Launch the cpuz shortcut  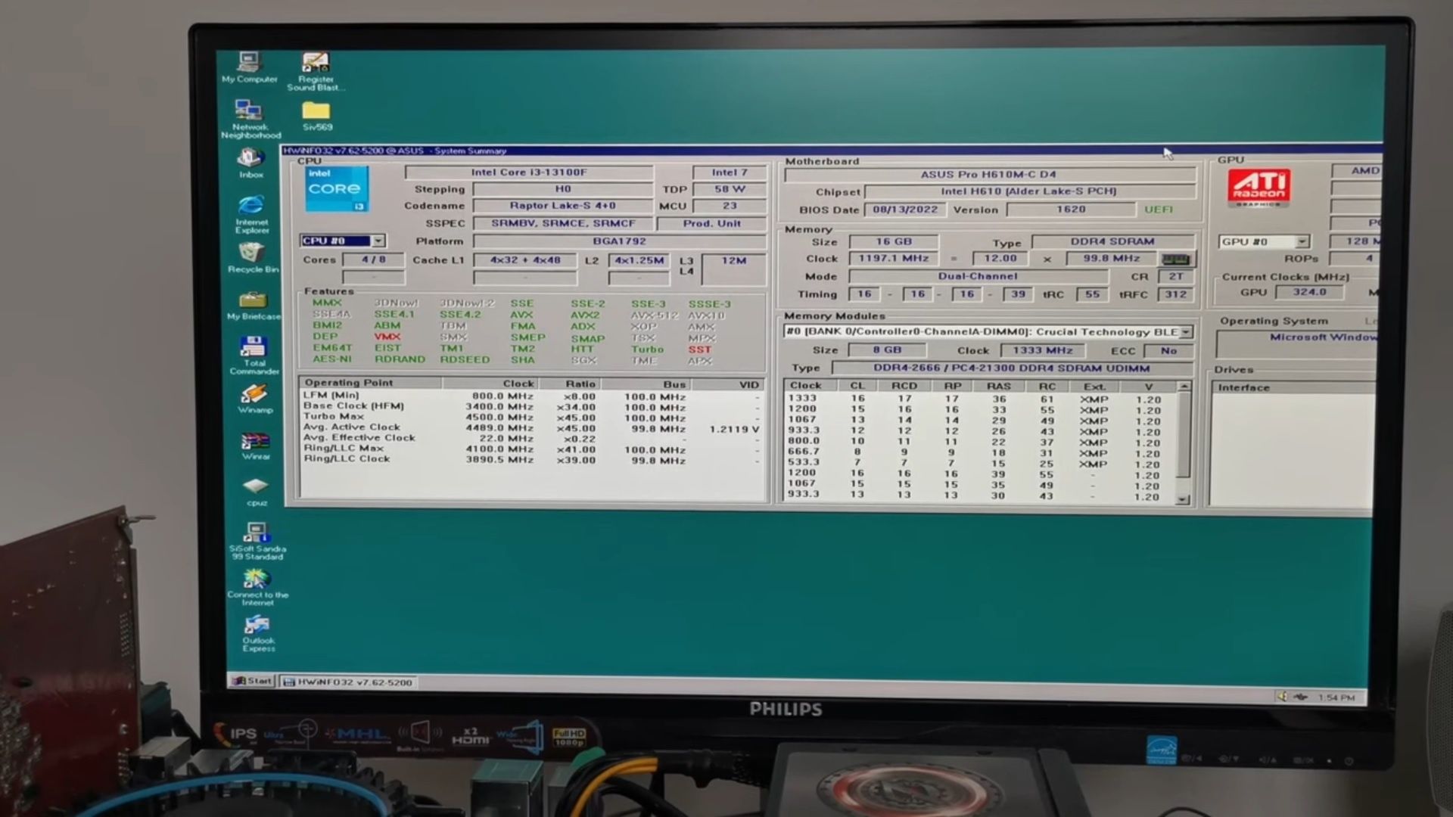click(x=256, y=491)
